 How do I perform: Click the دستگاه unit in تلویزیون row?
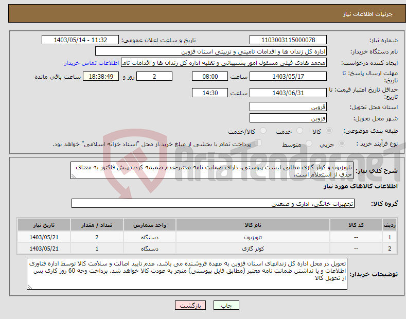(x=150, y=237)
